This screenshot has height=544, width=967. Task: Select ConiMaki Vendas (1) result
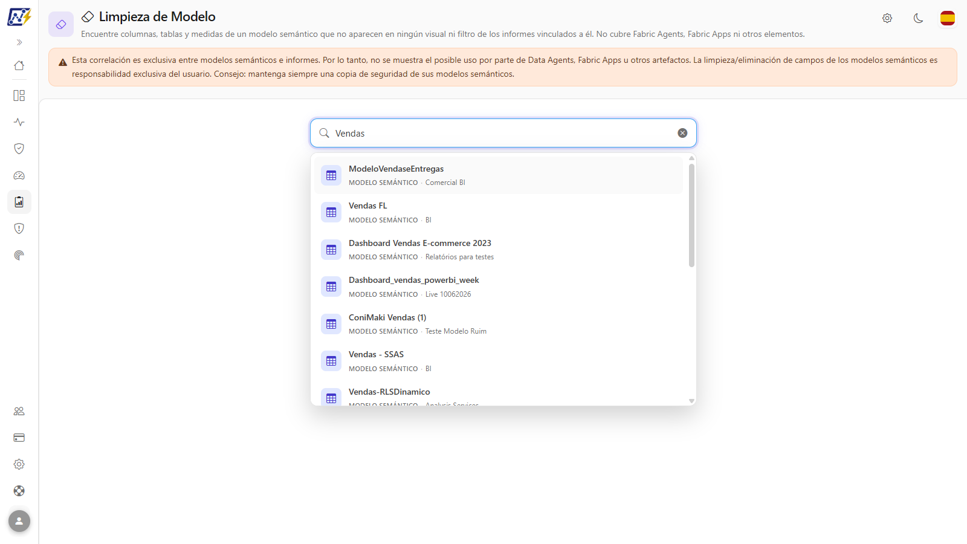click(499, 324)
